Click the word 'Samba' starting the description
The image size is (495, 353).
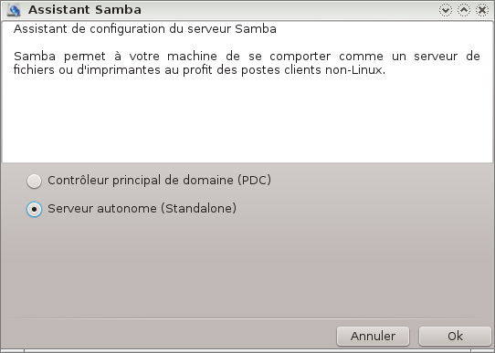pyautogui.click(x=35, y=57)
